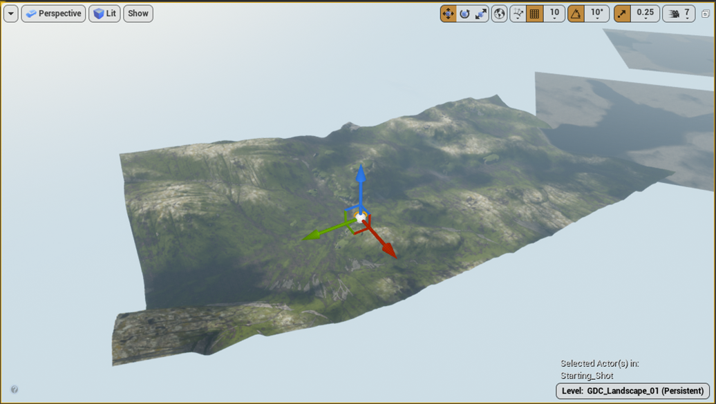Click the gizmo center sphere

(x=360, y=218)
